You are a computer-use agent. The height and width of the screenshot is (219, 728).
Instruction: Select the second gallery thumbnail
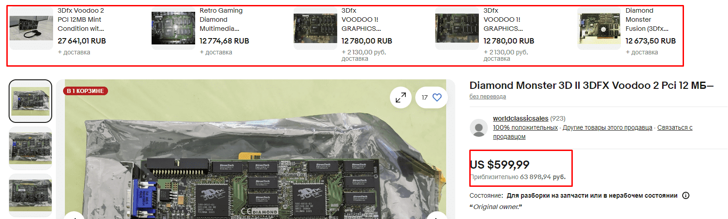[30, 148]
